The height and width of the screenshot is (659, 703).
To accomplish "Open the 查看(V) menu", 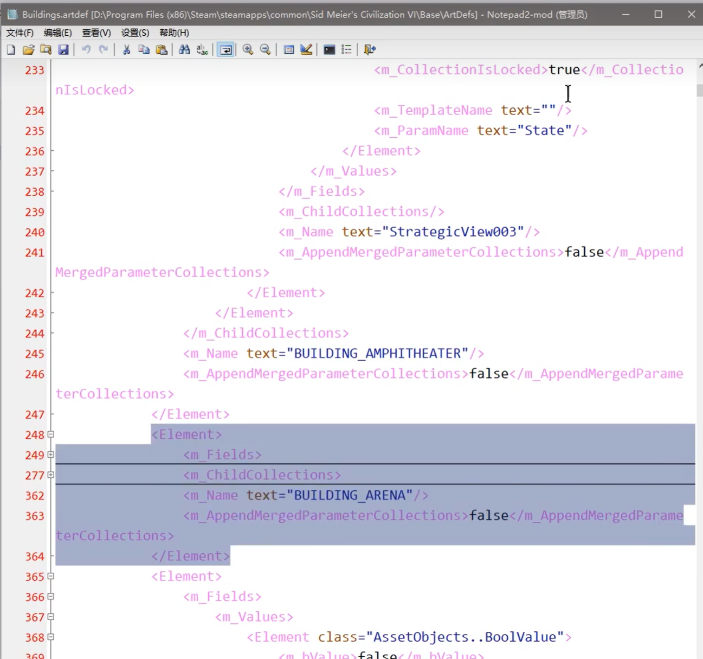I will click(96, 33).
